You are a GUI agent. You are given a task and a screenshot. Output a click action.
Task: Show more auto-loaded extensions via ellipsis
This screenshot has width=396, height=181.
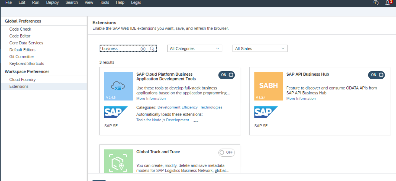click(x=196, y=121)
